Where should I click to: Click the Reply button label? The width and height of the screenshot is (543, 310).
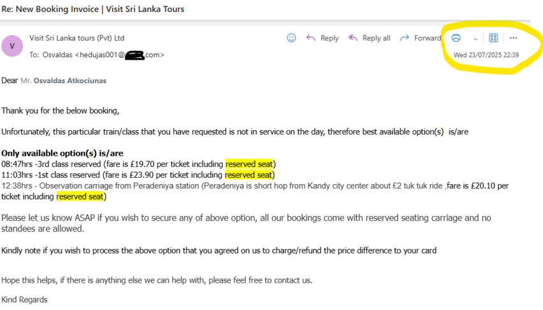pos(330,38)
